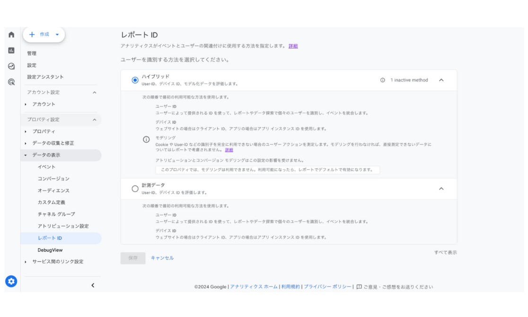Select the ハイブリッド radio button
Image resolution: width=528 pixels, height=317 pixels.
click(135, 80)
